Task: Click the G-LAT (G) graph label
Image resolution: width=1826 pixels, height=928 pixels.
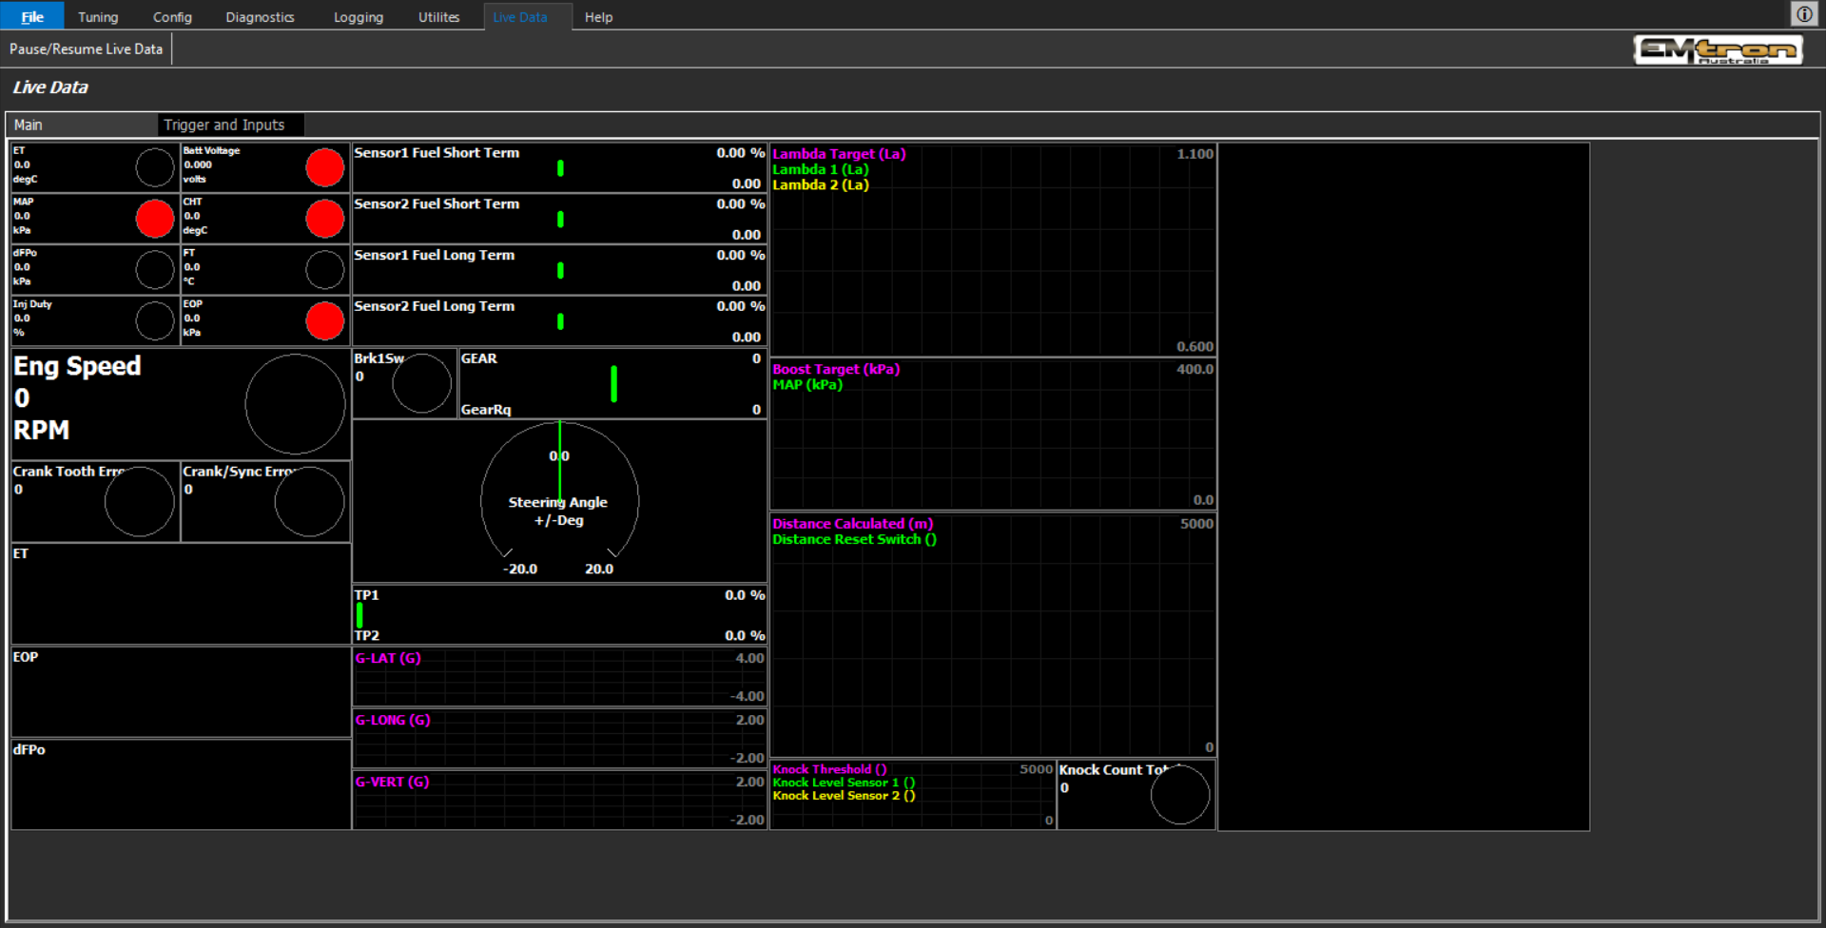Action: (388, 658)
